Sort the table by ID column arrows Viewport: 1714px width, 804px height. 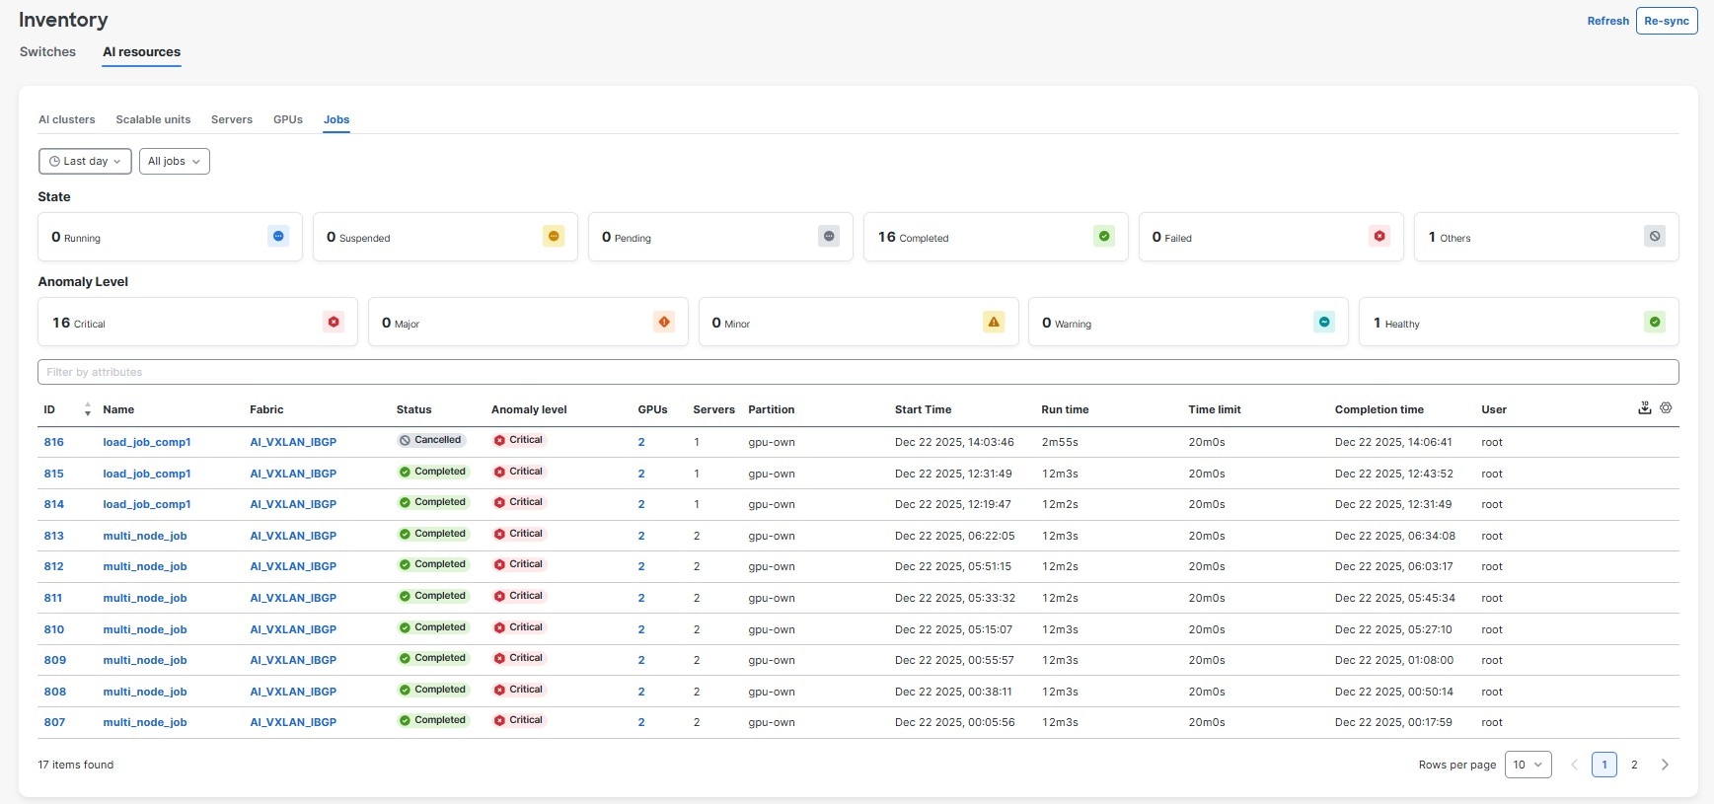click(x=88, y=409)
